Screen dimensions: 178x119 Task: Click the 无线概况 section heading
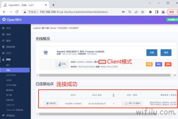43,39
